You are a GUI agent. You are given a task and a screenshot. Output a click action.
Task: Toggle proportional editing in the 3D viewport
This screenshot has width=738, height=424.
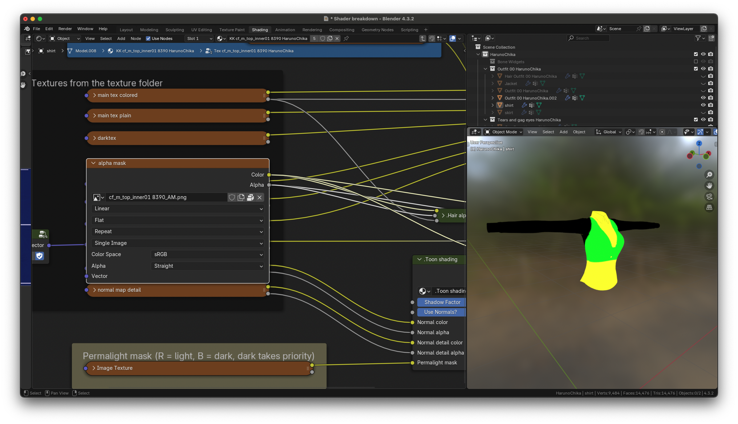[x=662, y=132]
